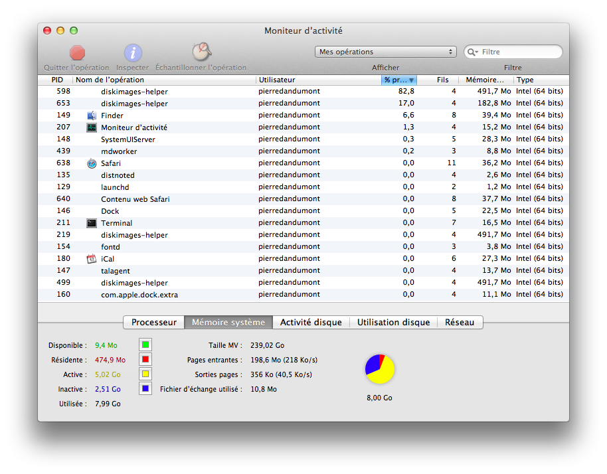Click the 82,8 processor value

[x=406, y=92]
